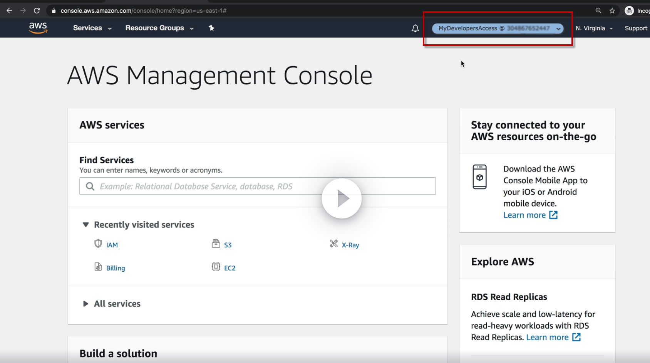This screenshot has height=363, width=650.
Task: Open the N. Virginia region selector
Action: tap(593, 29)
